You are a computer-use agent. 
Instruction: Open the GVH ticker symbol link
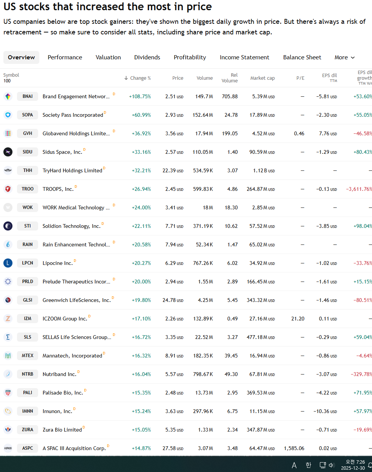pyautogui.click(x=28, y=133)
